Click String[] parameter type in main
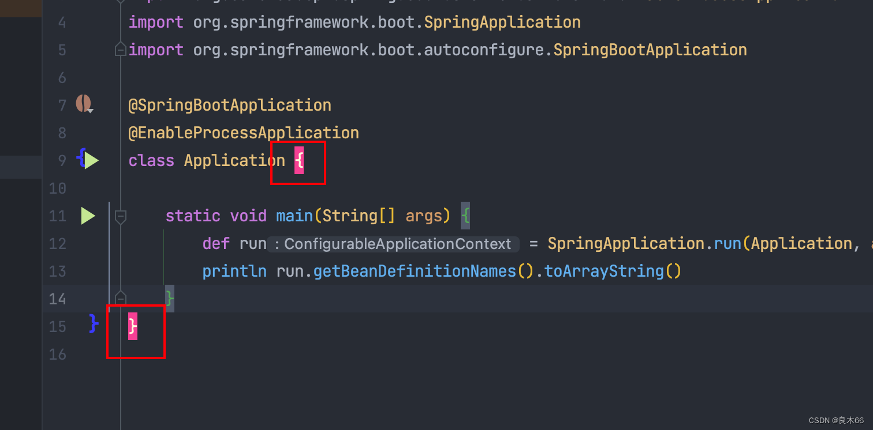Image resolution: width=873 pixels, height=430 pixels. [359, 216]
